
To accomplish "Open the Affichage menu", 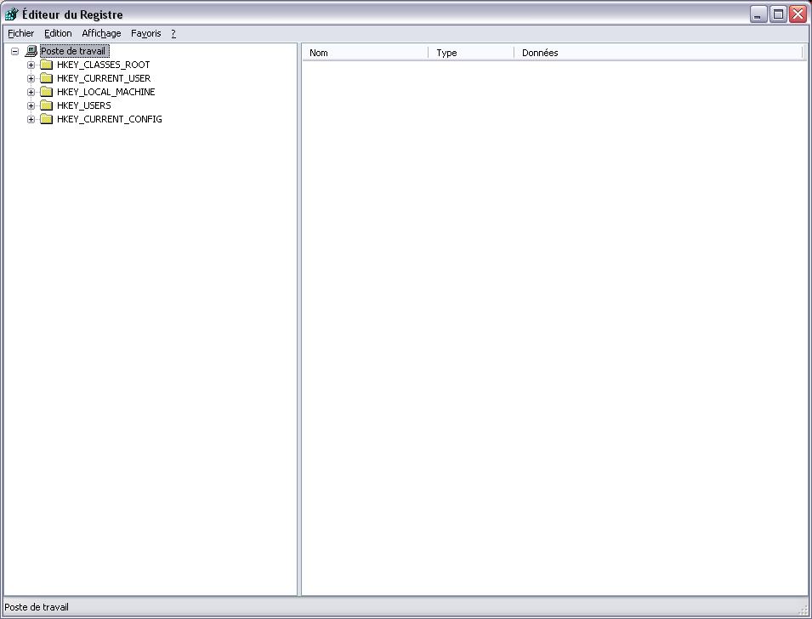I will click(x=101, y=33).
